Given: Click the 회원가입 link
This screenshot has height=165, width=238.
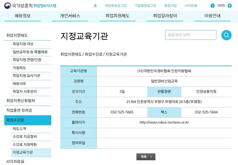Looking at the screenshot, I should (x=170, y=6).
